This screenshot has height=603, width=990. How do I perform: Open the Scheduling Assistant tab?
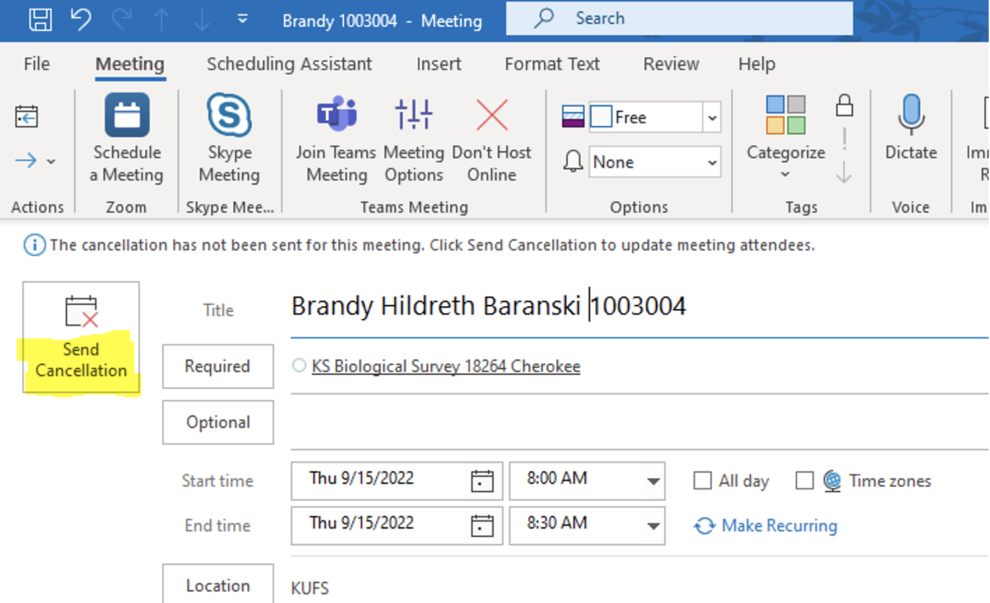click(289, 64)
